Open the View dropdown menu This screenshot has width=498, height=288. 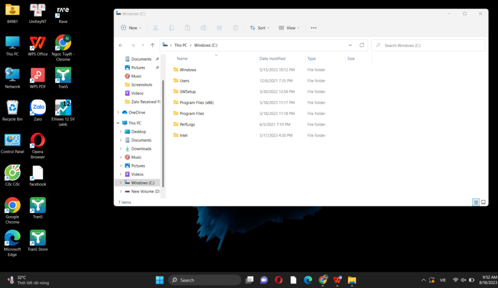(289, 28)
